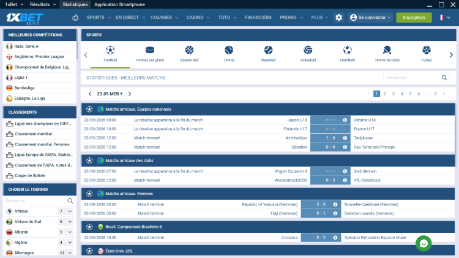Show info for Azerbaïdjan vs Tadjikistan match

[345, 138]
